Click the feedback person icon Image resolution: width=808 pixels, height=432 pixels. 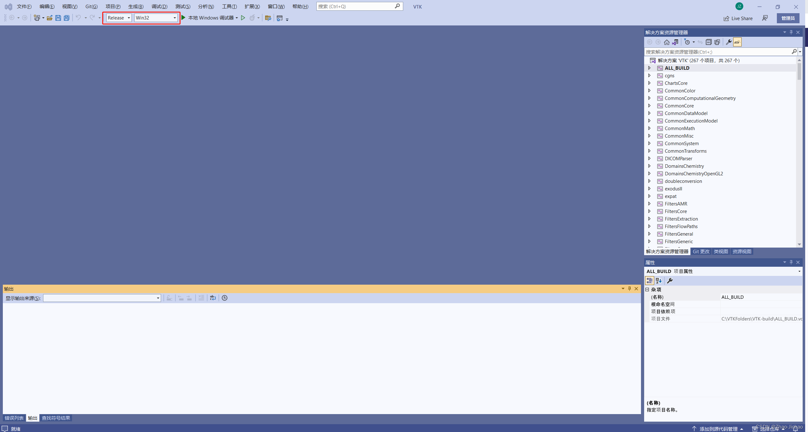tap(765, 18)
